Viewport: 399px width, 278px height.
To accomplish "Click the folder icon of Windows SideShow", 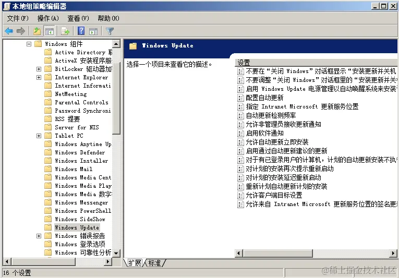I will 48,219.
